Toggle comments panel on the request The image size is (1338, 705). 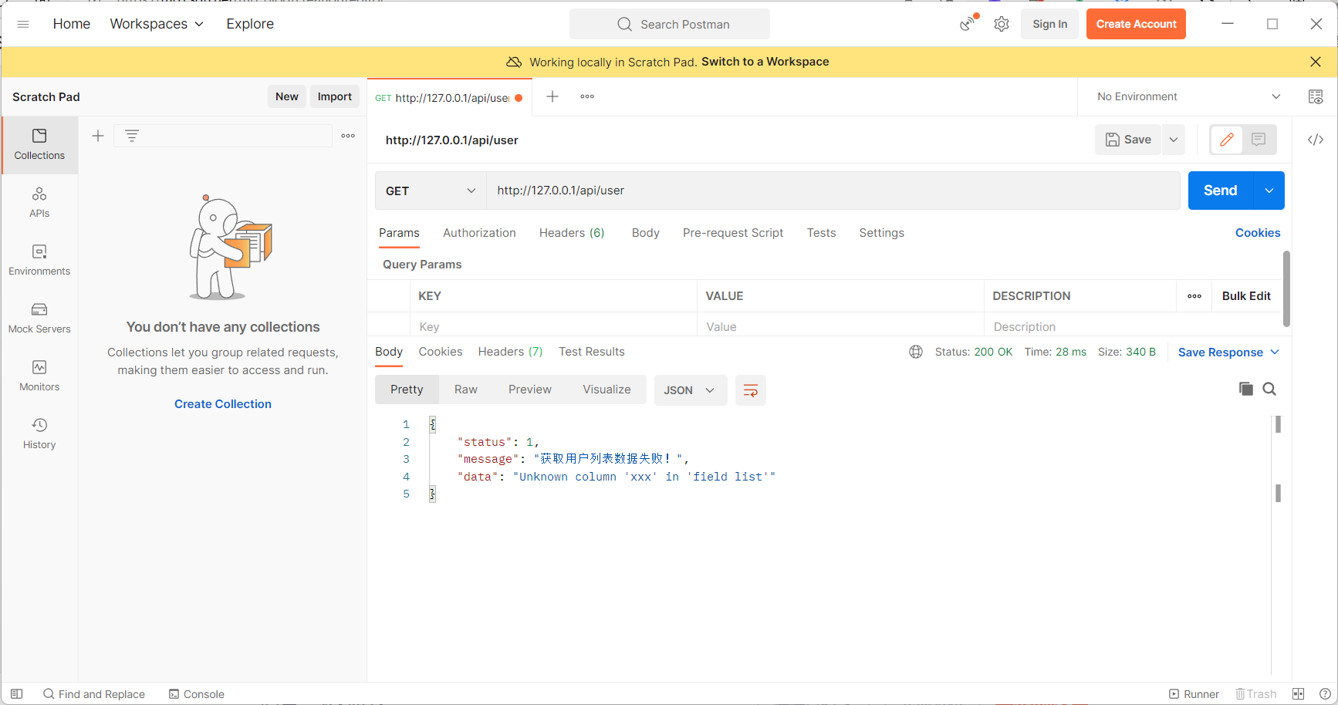[1258, 140]
